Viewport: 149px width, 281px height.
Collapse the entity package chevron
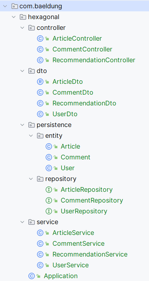(x=31, y=136)
